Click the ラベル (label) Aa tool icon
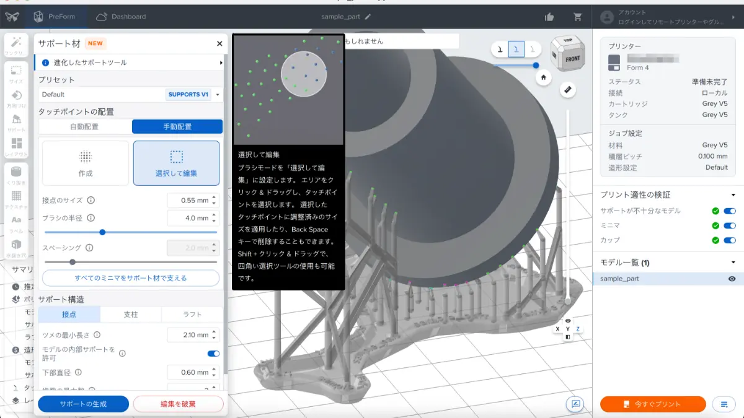The height and width of the screenshot is (418, 744). click(16, 222)
